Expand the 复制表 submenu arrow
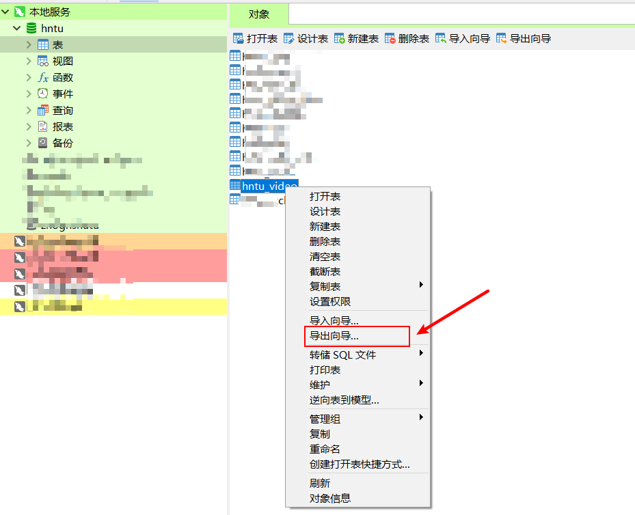Viewport: 635px width, 515px height. click(x=422, y=286)
